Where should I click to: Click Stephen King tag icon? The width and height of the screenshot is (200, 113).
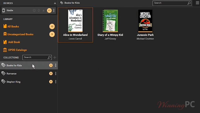click(3, 81)
